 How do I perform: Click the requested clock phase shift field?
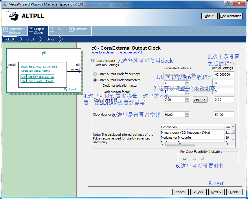pyautogui.click(x=174, y=100)
